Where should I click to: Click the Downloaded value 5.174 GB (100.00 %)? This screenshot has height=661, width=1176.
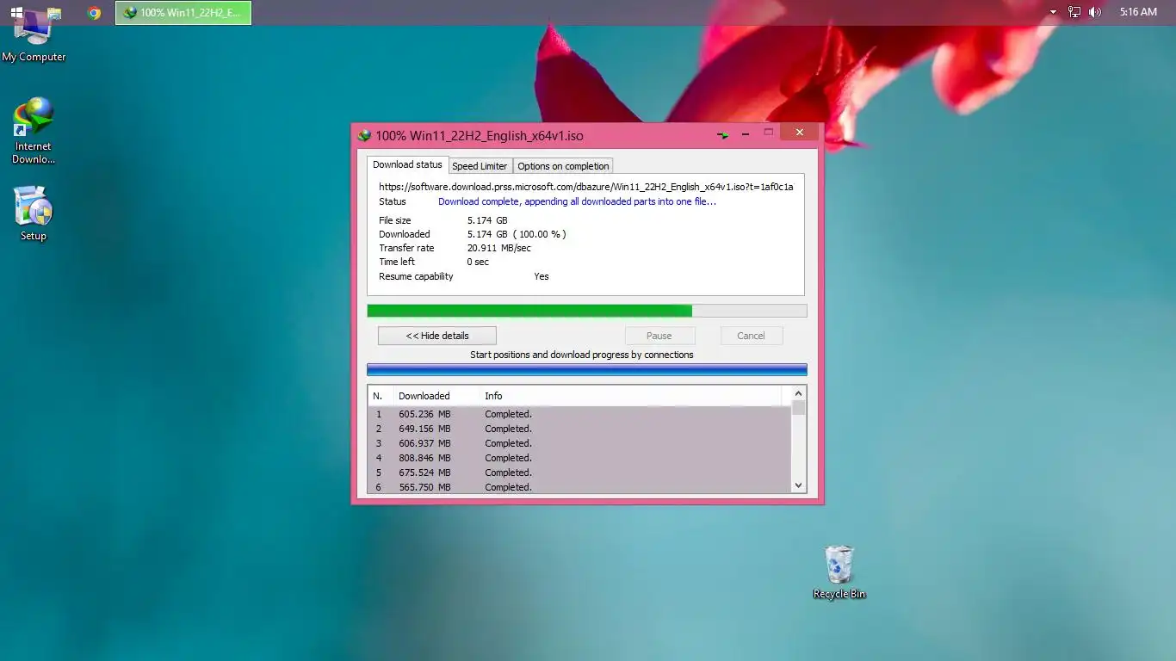[x=517, y=234]
